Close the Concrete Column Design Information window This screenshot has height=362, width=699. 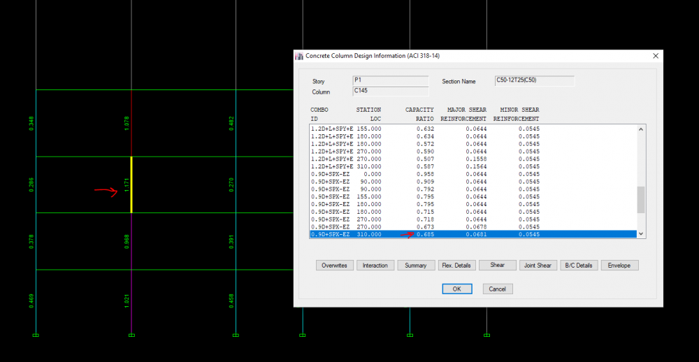point(656,56)
